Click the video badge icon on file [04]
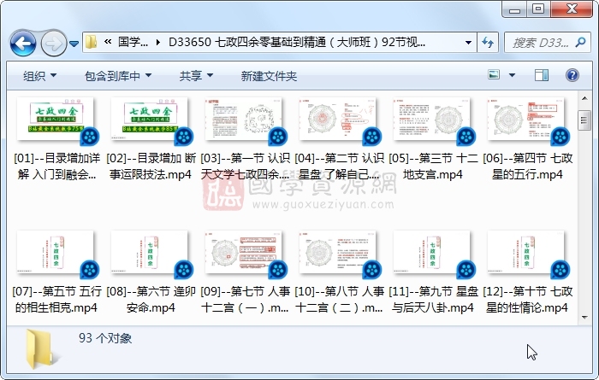 372,137
